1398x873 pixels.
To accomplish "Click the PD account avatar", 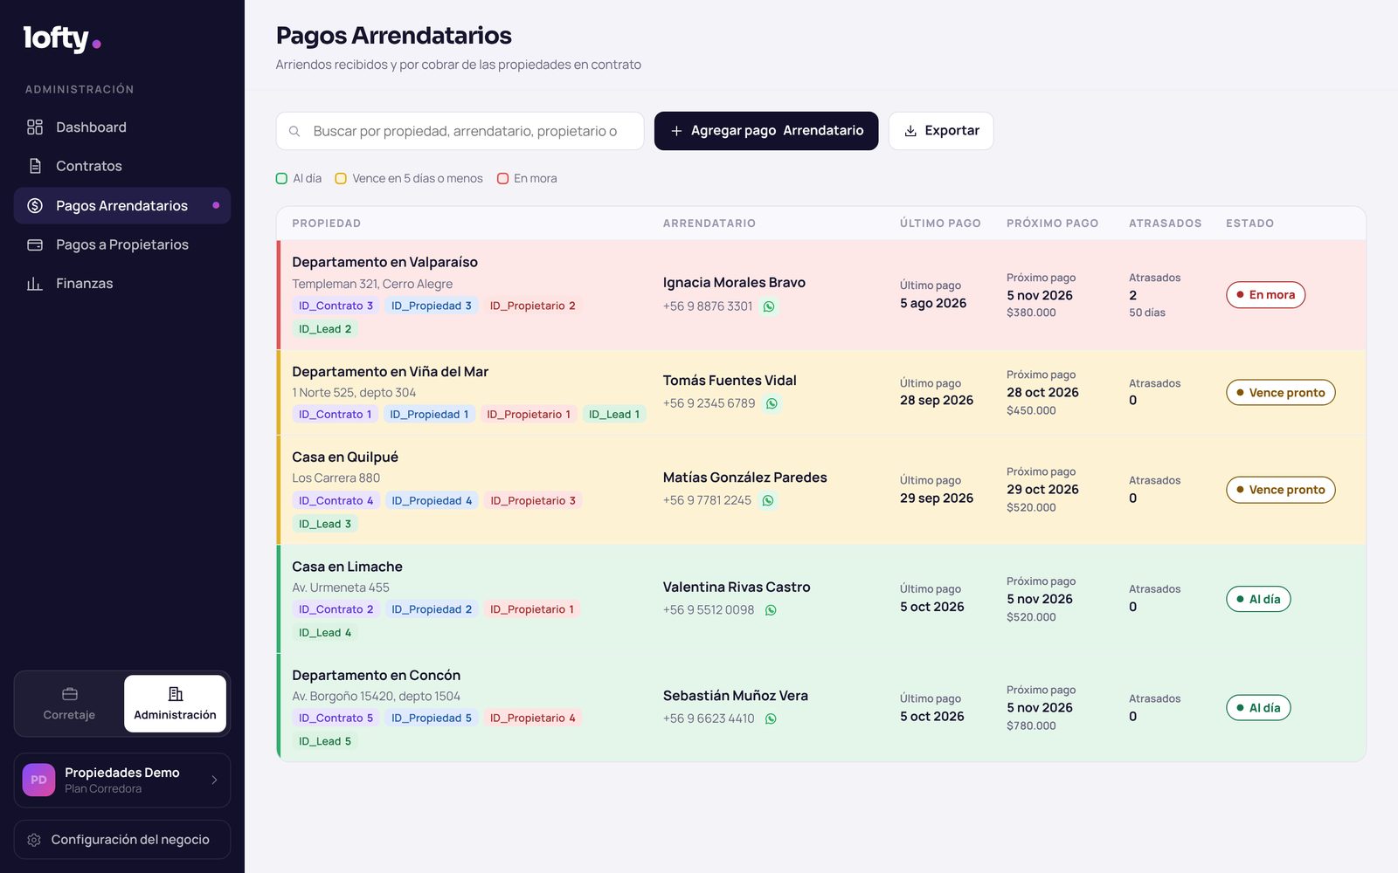I will [x=38, y=780].
